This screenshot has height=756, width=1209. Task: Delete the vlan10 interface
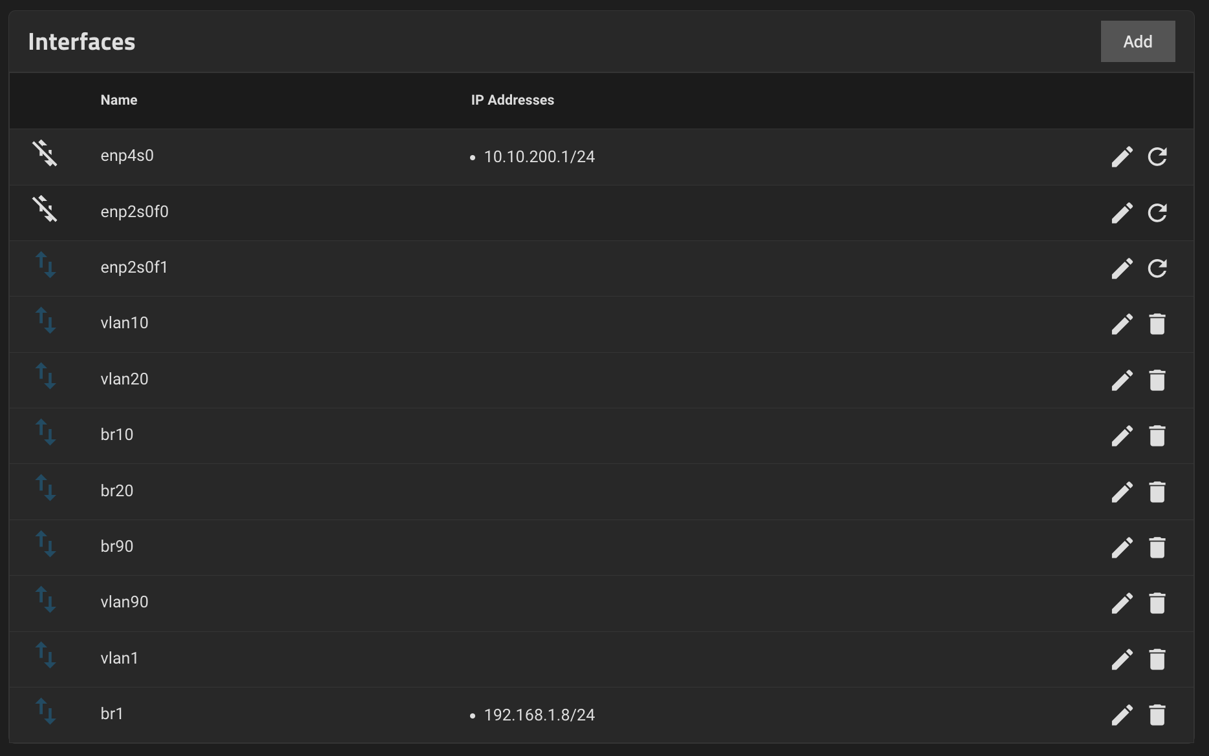1157,324
